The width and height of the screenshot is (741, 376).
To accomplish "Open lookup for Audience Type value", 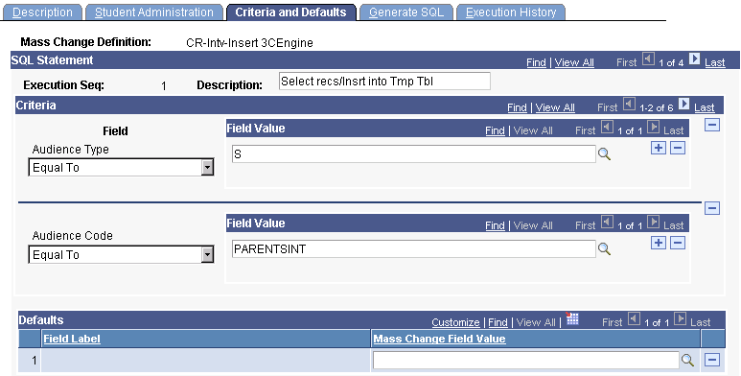I will point(605,154).
